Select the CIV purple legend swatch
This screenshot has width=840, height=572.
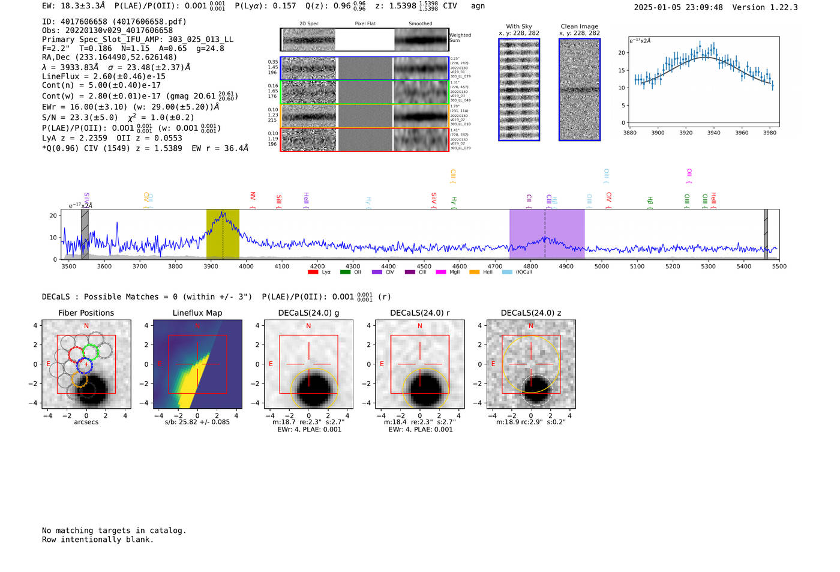pyautogui.click(x=377, y=272)
